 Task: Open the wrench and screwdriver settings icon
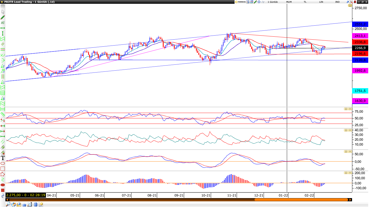tap(351, 2)
